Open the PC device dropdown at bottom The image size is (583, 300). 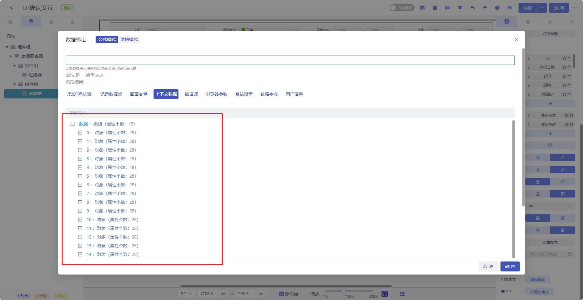(x=186, y=294)
